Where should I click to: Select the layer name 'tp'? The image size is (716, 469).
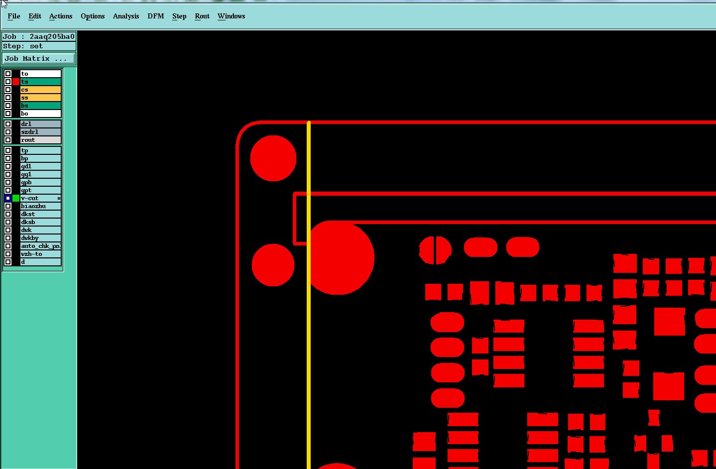click(x=41, y=150)
